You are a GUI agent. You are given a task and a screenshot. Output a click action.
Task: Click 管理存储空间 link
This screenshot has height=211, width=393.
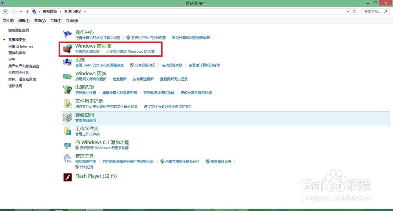(x=86, y=120)
